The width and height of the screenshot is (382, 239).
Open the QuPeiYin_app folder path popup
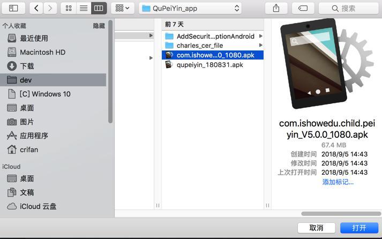pyautogui.click(x=190, y=8)
